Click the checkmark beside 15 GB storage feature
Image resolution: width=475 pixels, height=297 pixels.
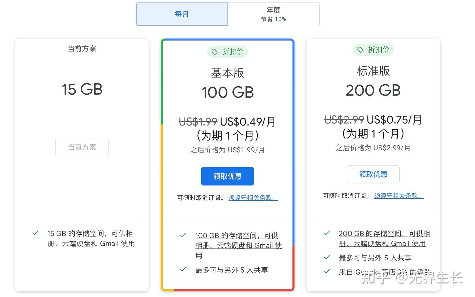click(35, 233)
